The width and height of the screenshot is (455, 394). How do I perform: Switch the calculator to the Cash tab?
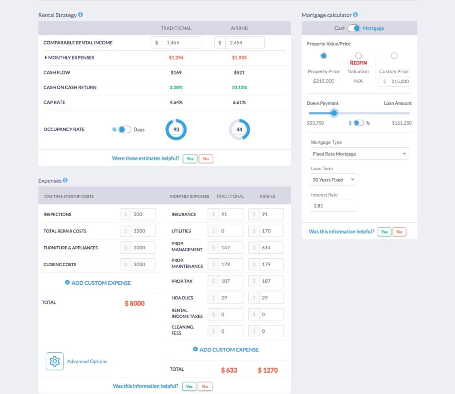pyautogui.click(x=340, y=28)
